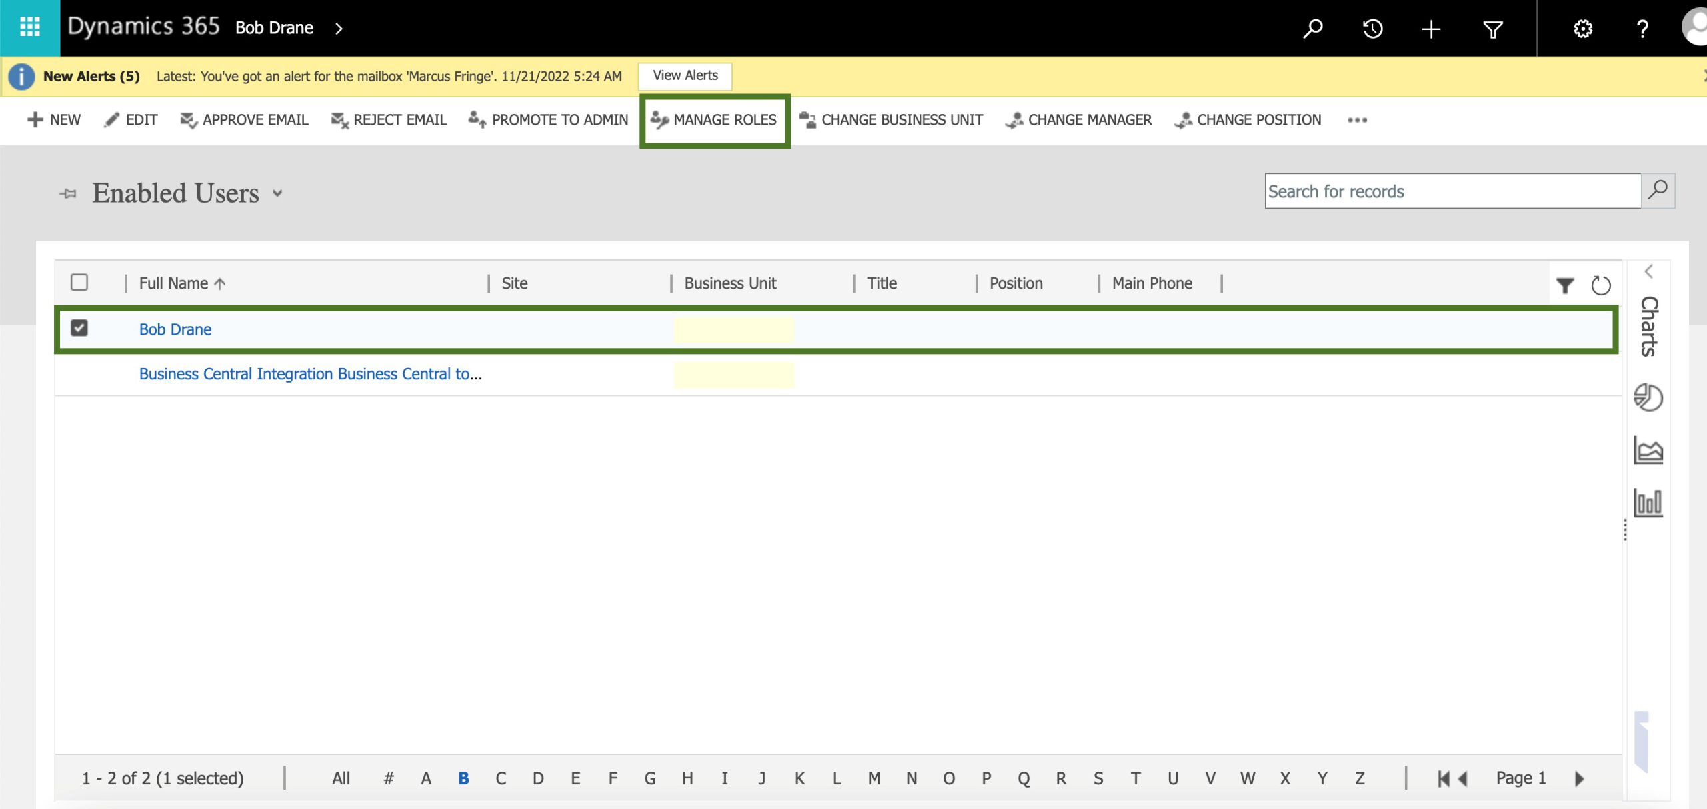Filter list by letter B
Viewport: 1707px width, 809px height.
tap(463, 778)
